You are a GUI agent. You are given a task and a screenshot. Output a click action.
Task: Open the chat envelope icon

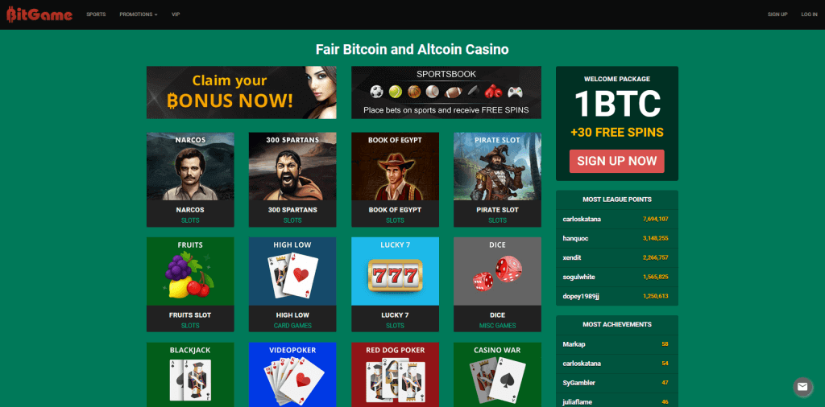[802, 387]
